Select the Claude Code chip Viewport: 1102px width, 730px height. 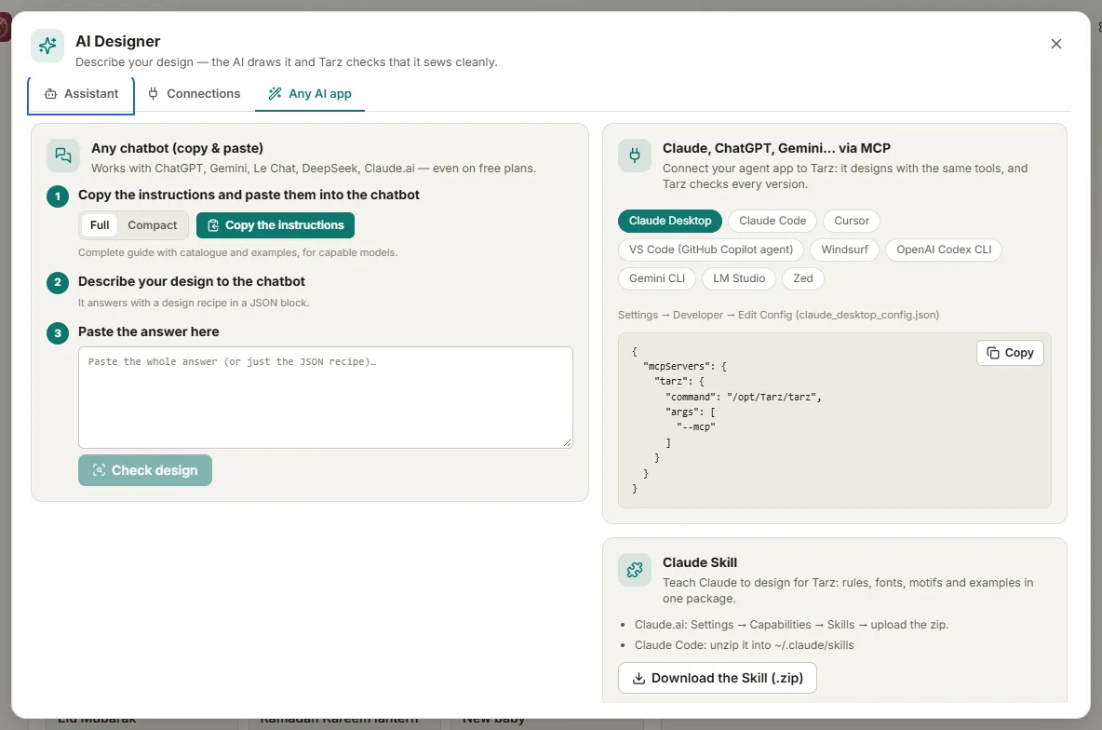point(773,221)
